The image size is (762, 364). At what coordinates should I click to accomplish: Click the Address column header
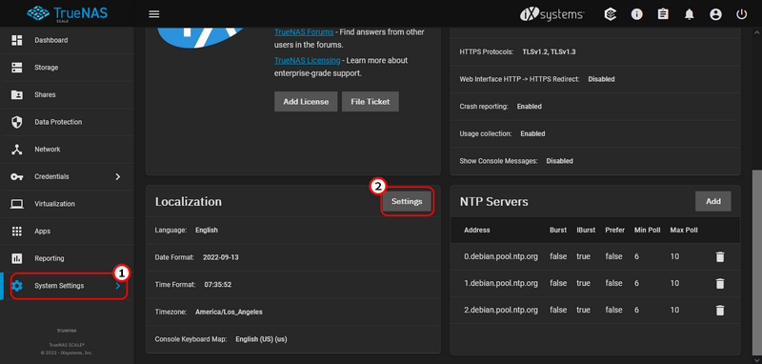click(x=477, y=231)
